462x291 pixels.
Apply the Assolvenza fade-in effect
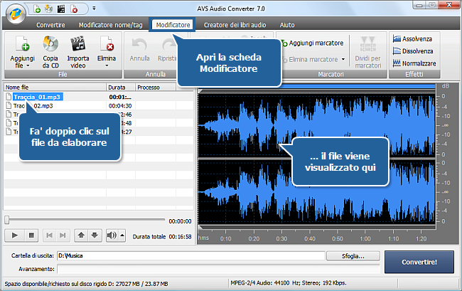412,38
